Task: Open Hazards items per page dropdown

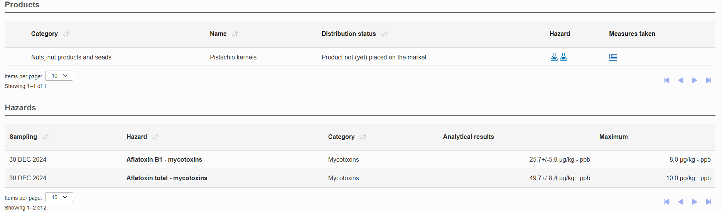Action: click(x=59, y=197)
